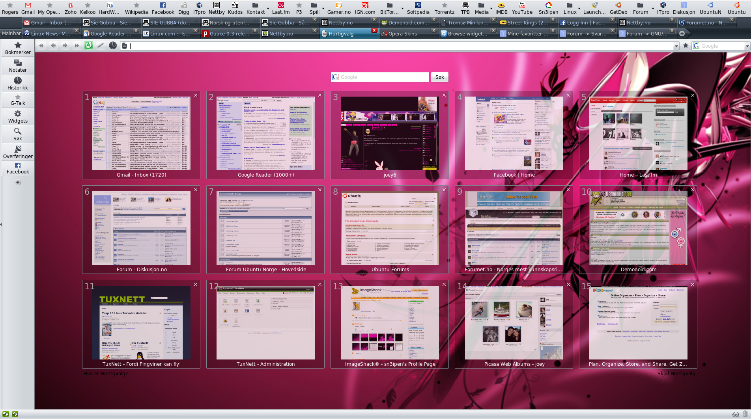Open the Historikk panel
The height and width of the screenshot is (419, 751).
pyautogui.click(x=18, y=84)
